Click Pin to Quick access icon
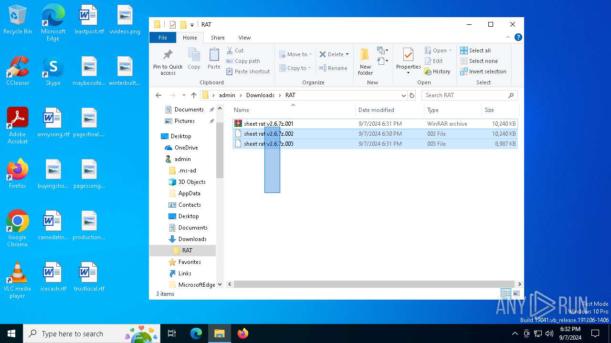The image size is (611, 343). coord(168,55)
